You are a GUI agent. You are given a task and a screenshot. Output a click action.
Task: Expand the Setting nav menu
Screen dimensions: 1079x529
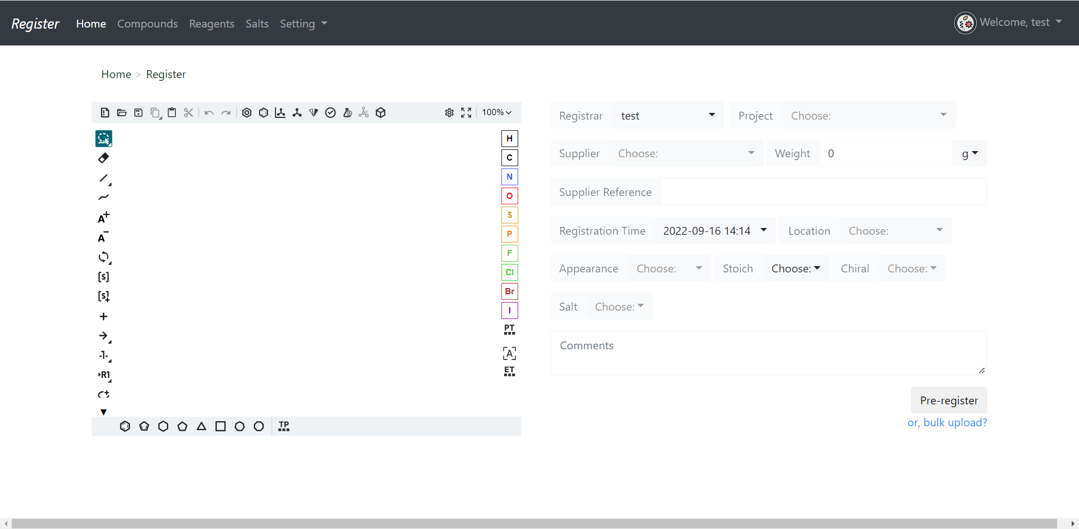click(303, 24)
